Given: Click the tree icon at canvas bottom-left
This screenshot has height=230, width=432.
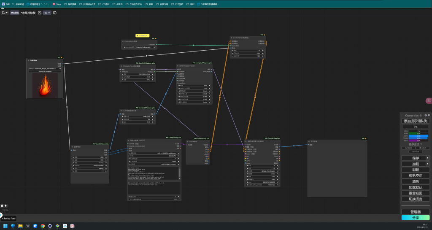Looking at the screenshot, I should pyautogui.click(x=5, y=206).
